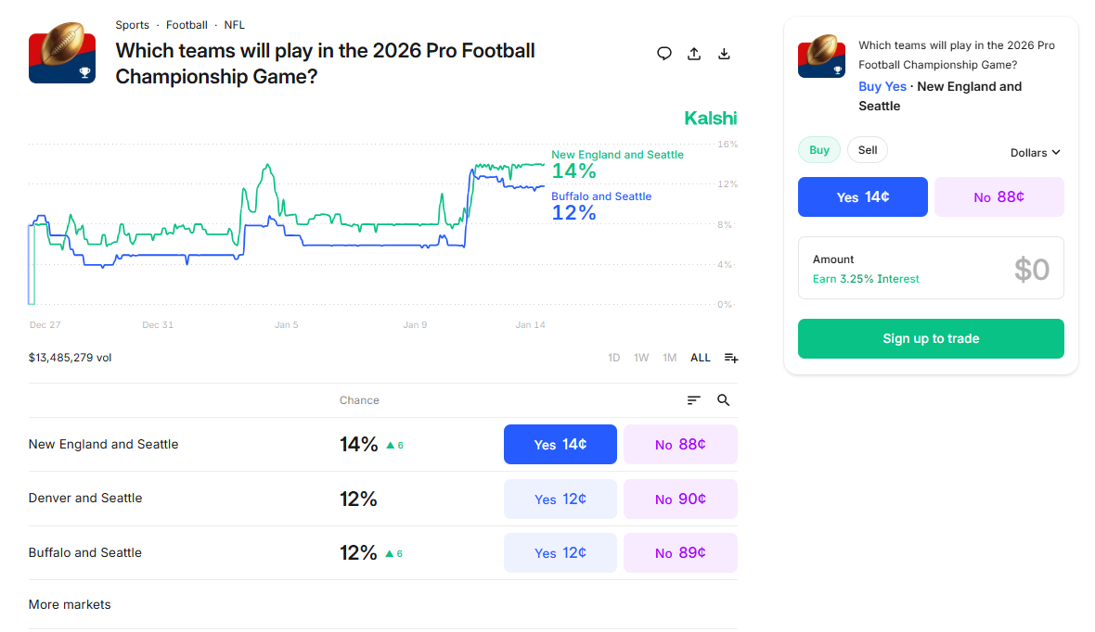1095x632 pixels.
Task: Click the football market thumbnail beside the title
Action: pyautogui.click(x=61, y=56)
